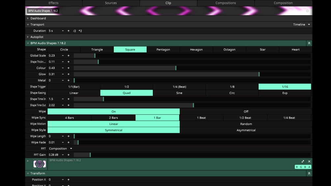
Task: Turn Wipe Off
Action: [246, 111]
